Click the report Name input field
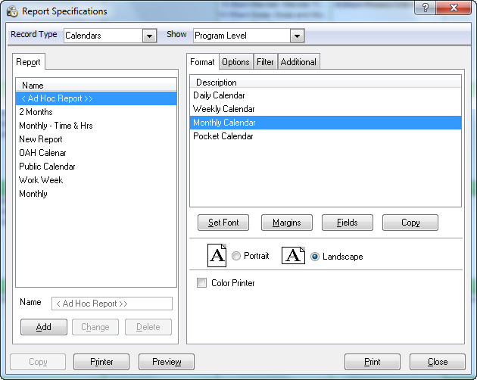Viewport: 477px width, 380px height. coord(112,304)
